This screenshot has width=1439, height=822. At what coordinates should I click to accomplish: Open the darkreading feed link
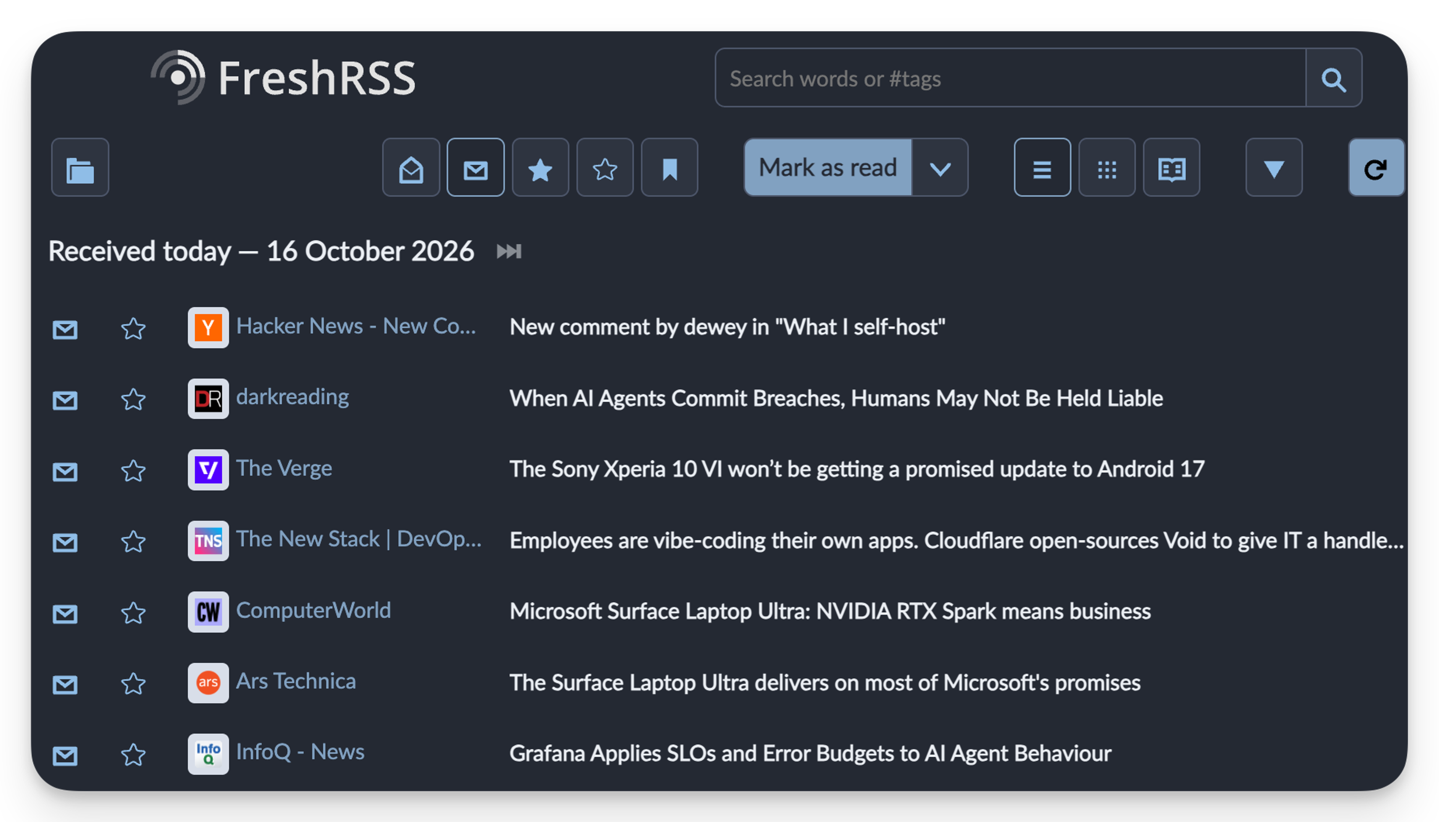[292, 398]
